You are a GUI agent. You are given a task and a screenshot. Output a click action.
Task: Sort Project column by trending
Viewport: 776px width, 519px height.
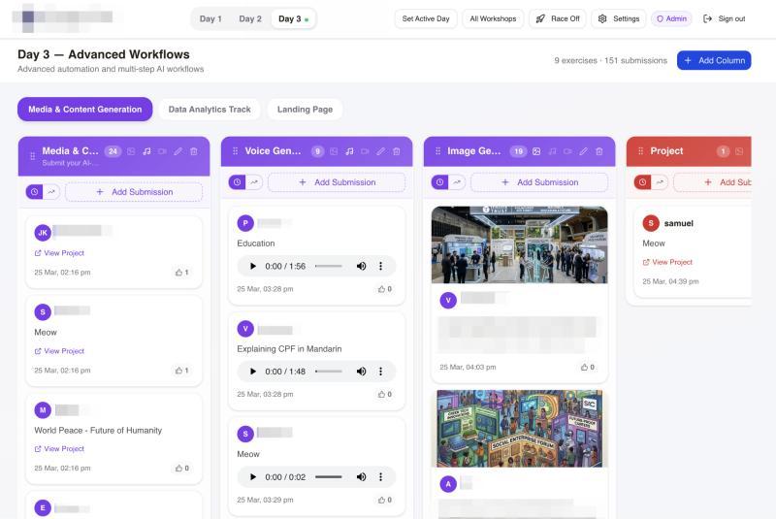tap(660, 182)
